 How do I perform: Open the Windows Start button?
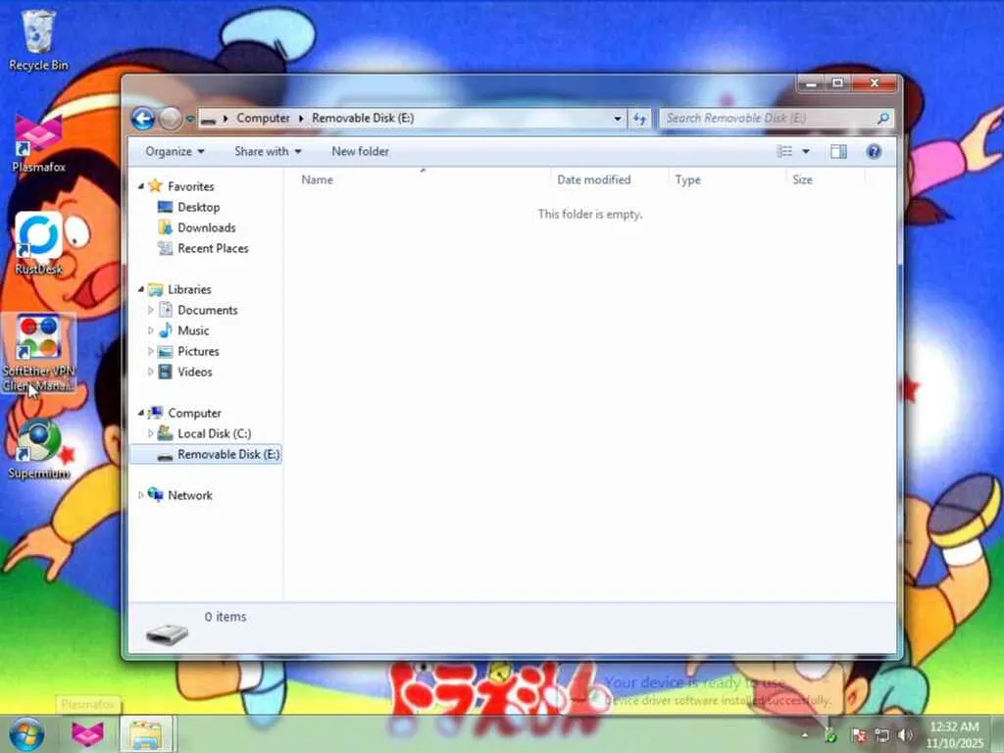click(25, 733)
